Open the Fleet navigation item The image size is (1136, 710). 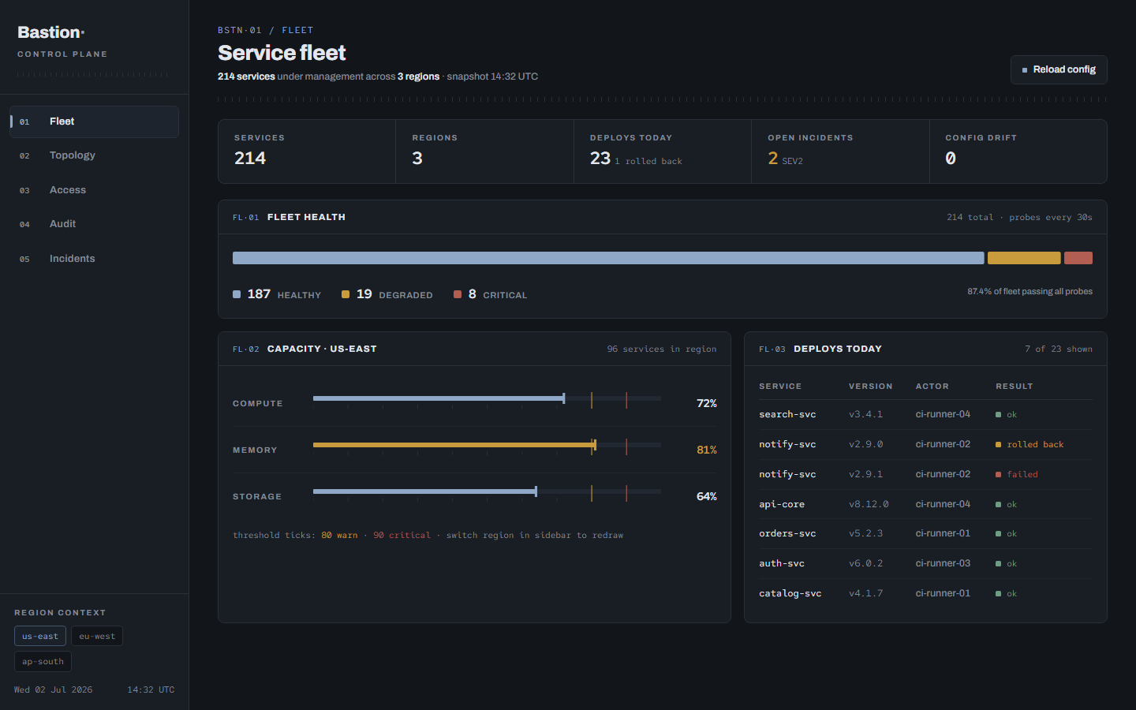click(94, 121)
